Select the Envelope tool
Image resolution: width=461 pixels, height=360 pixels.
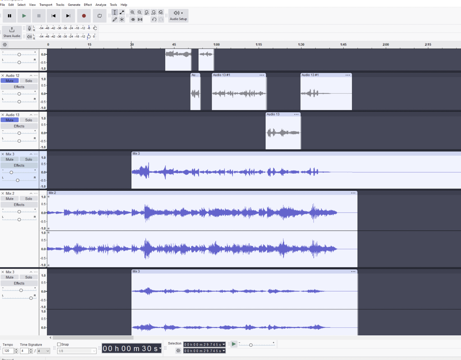coord(122,12)
